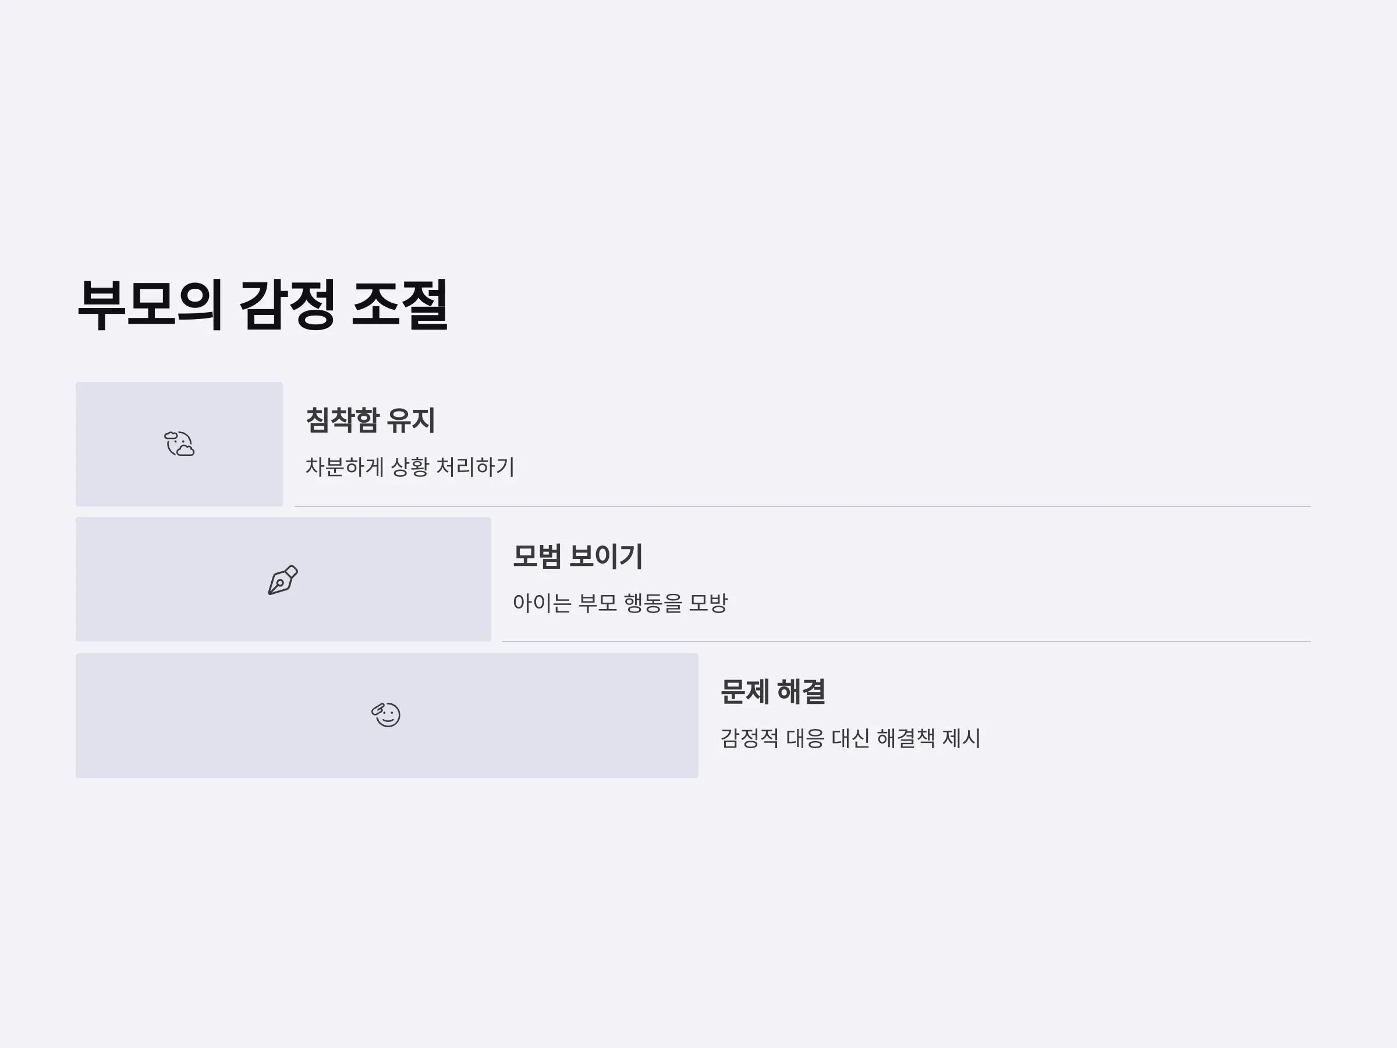Click the heading 문제 해결
Image resolution: width=1397 pixels, height=1048 pixels.
772,692
